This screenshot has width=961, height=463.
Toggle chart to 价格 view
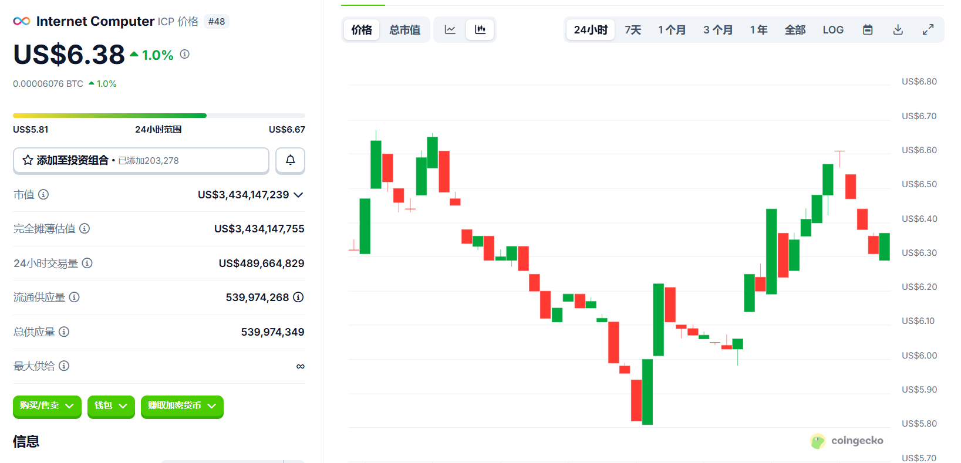pyautogui.click(x=362, y=30)
